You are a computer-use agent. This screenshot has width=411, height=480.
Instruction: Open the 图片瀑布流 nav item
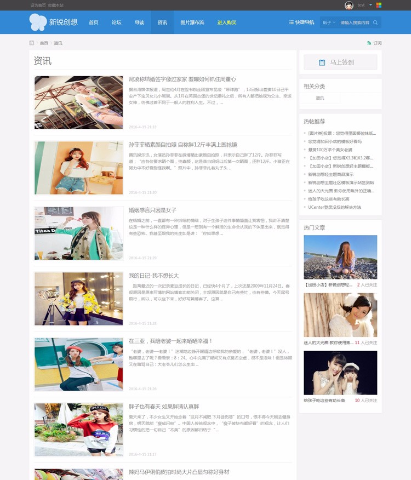192,22
